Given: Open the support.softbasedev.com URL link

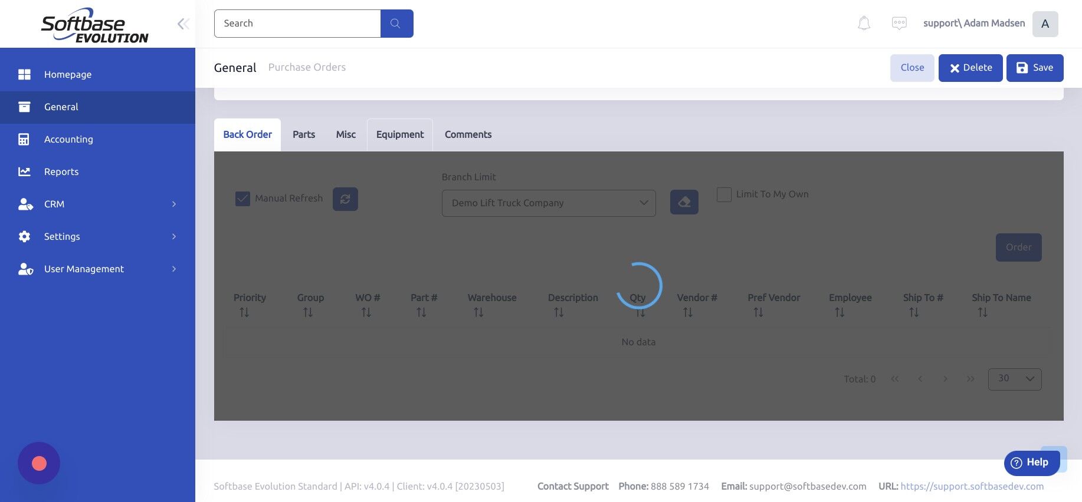Looking at the screenshot, I should tap(972, 486).
